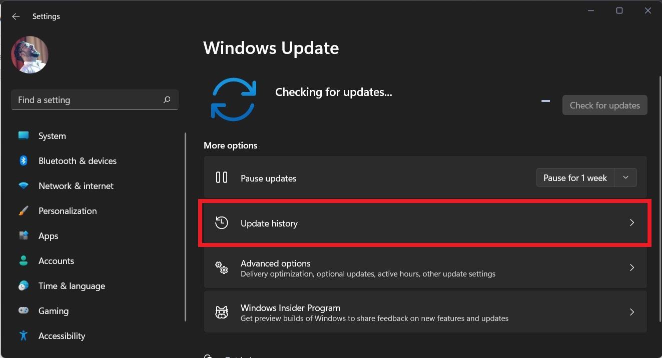The image size is (662, 358).
Task: Open the Apps settings icon
Action: click(x=23, y=235)
